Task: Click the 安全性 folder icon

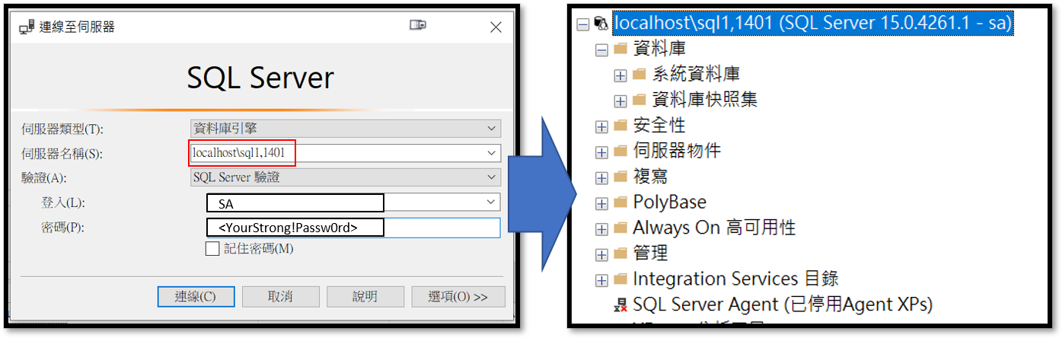Action: coord(620,126)
